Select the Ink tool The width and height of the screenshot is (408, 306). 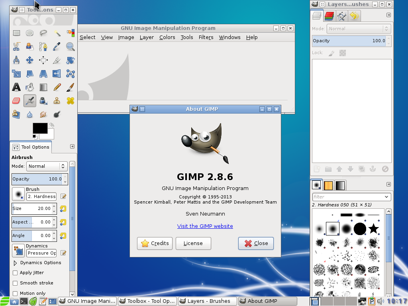pyautogui.click(x=43, y=101)
